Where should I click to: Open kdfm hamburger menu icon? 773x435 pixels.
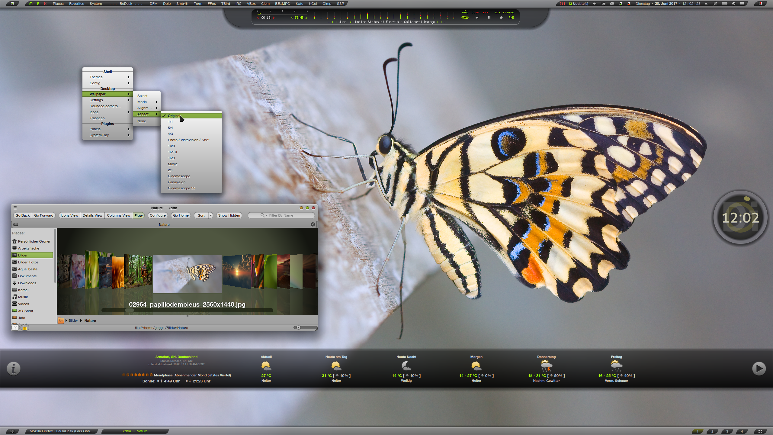(x=15, y=208)
